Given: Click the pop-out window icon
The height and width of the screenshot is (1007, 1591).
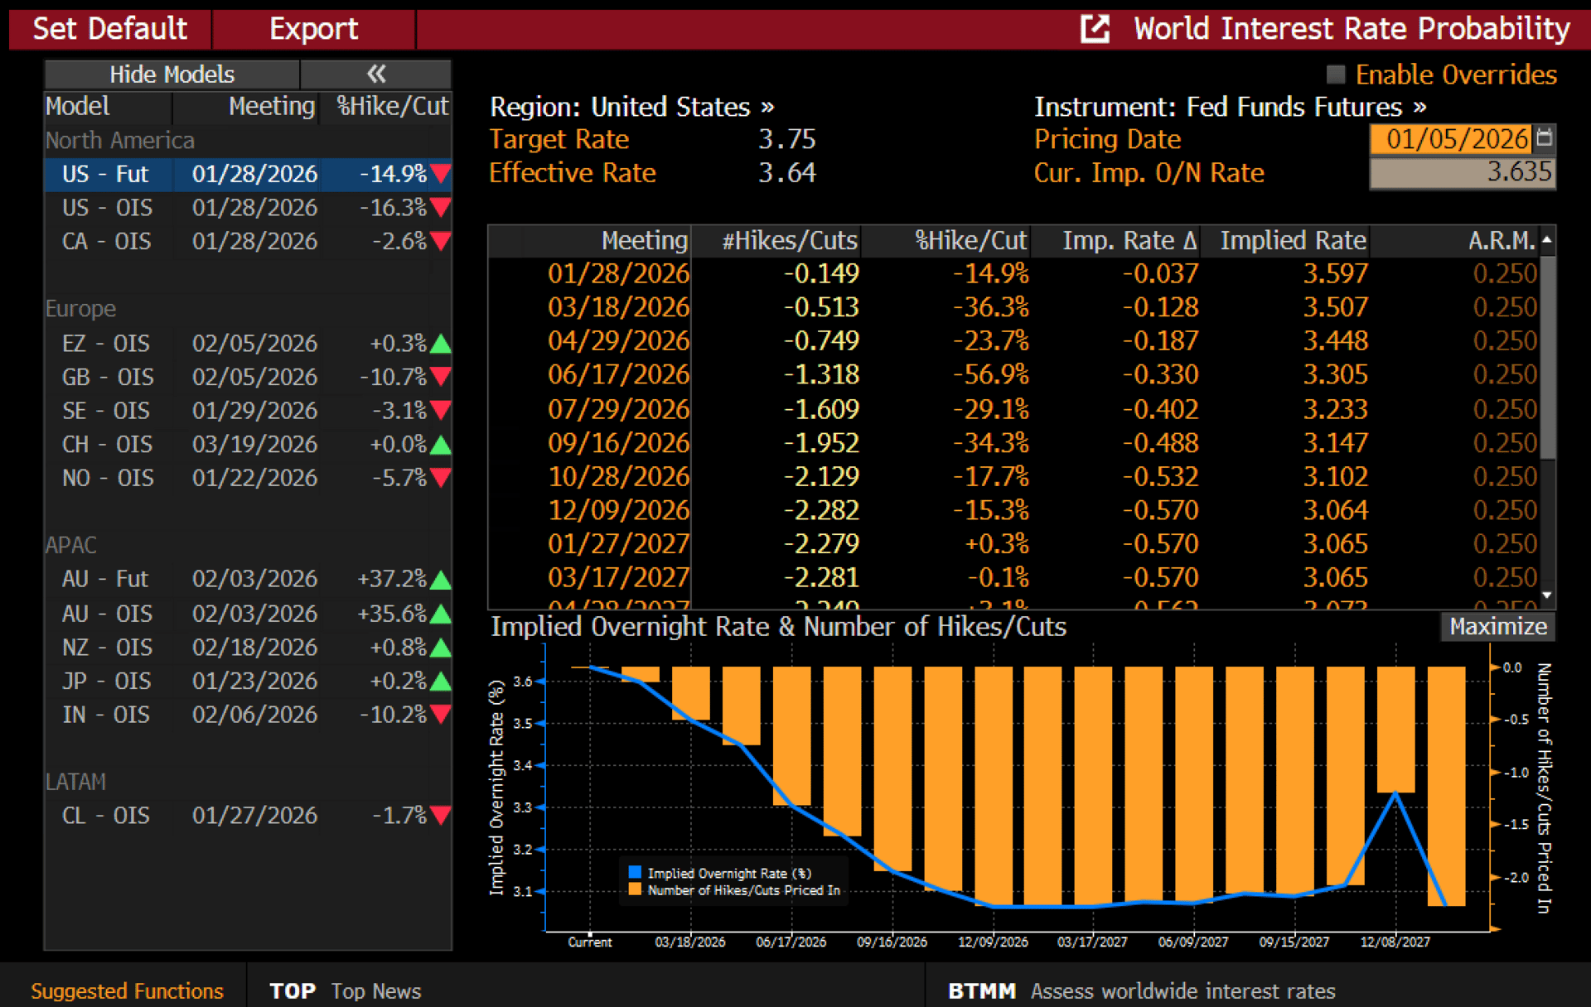Looking at the screenshot, I should [1095, 29].
